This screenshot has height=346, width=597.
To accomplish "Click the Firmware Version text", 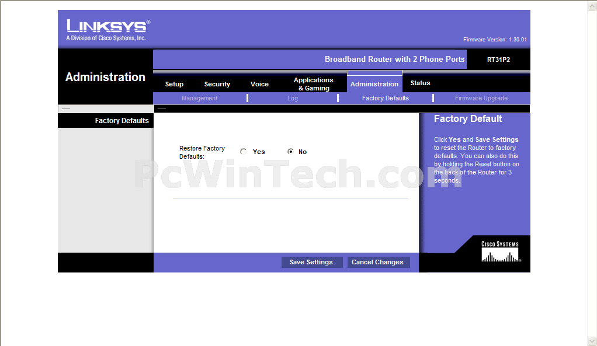I will click(495, 40).
